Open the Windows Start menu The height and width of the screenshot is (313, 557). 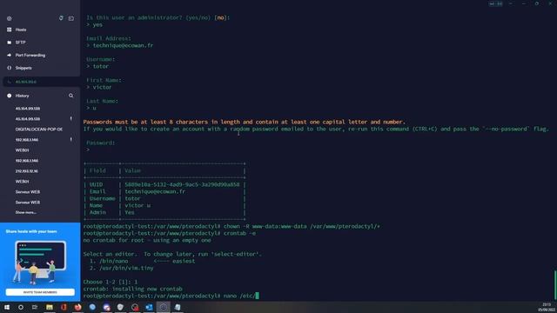pyautogui.click(x=7, y=307)
